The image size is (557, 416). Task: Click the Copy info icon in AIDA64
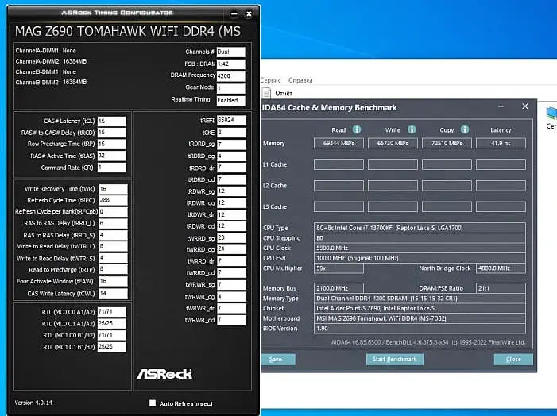coord(465,129)
